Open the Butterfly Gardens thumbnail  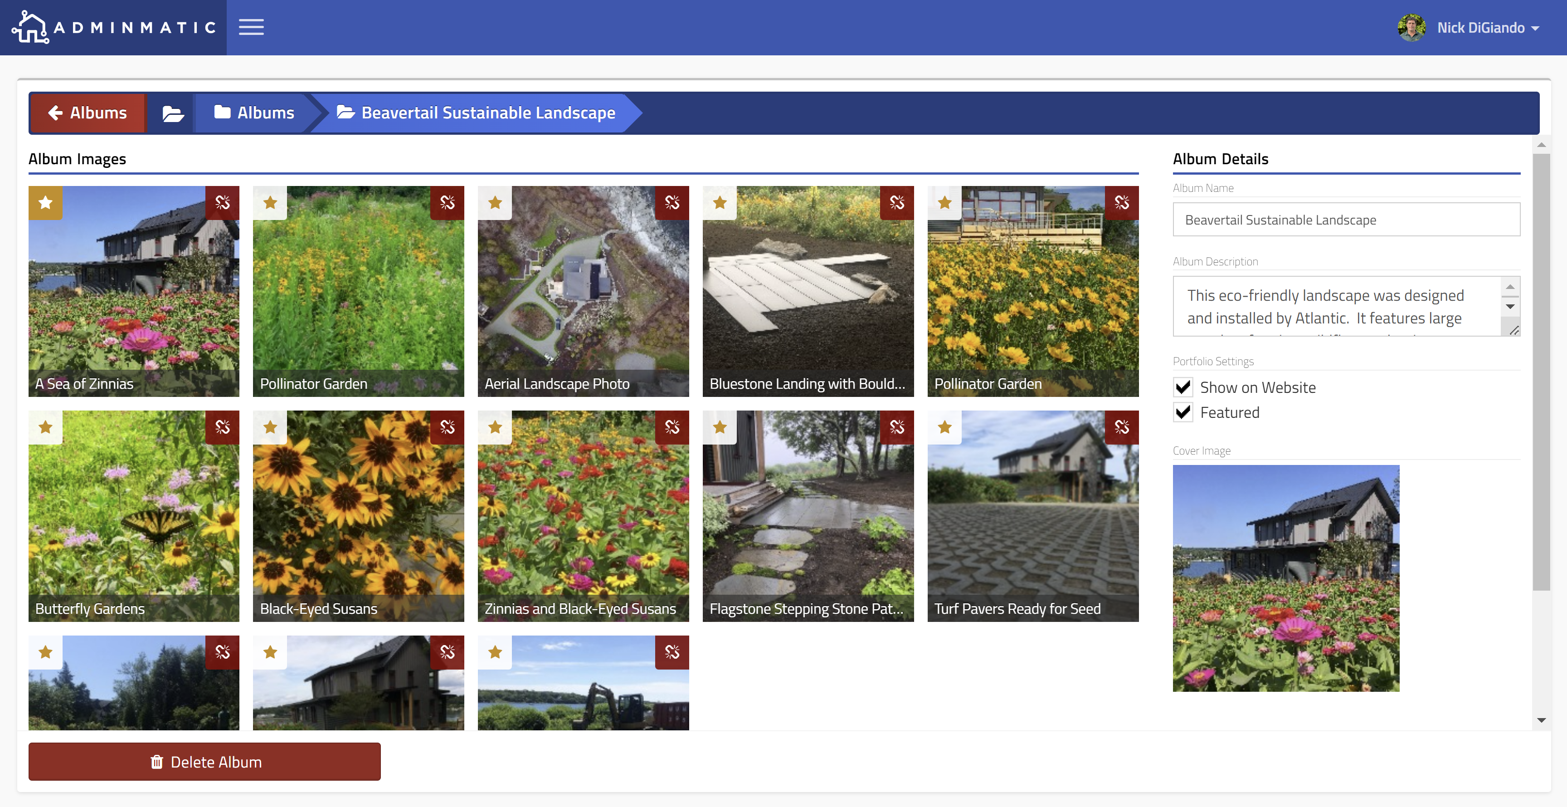134,516
